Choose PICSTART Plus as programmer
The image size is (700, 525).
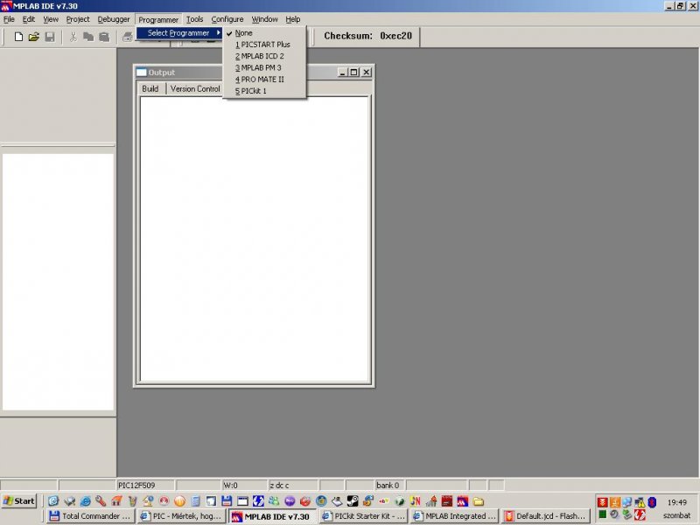pyautogui.click(x=264, y=45)
